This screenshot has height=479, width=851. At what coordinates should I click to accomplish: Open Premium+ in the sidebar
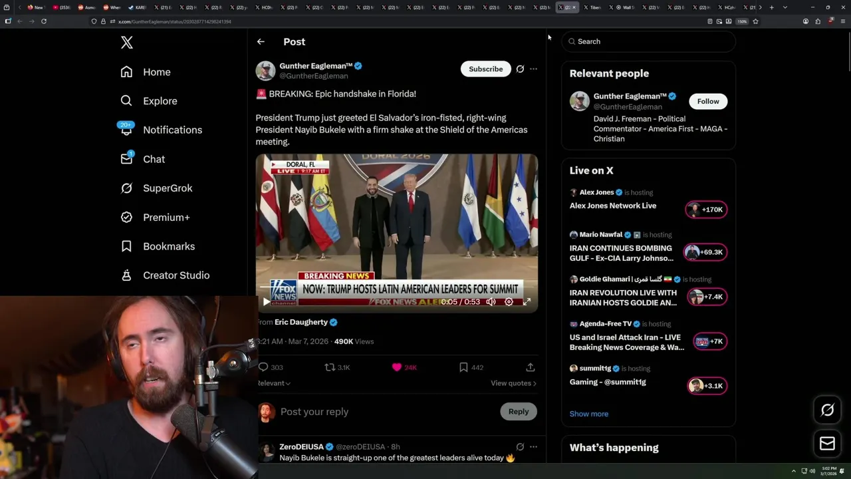[x=155, y=217]
